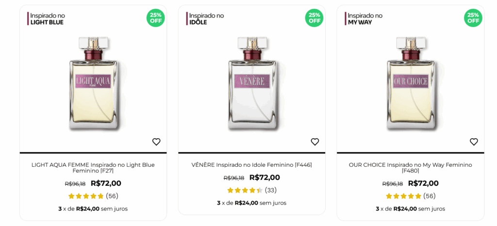Click Inspirado no Idole label
The height and width of the screenshot is (226, 497).
point(206,19)
